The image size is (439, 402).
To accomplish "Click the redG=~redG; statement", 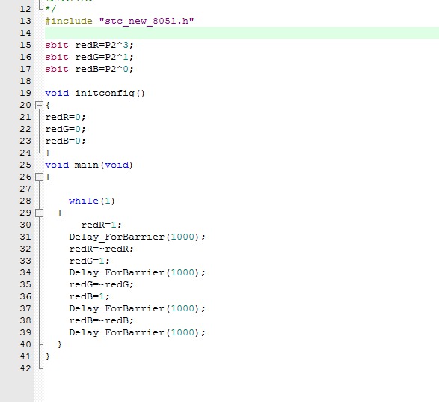I will 102,284.
